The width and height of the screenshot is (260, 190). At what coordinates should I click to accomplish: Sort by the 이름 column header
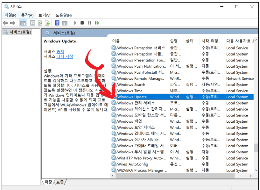pyautogui.click(x=139, y=41)
